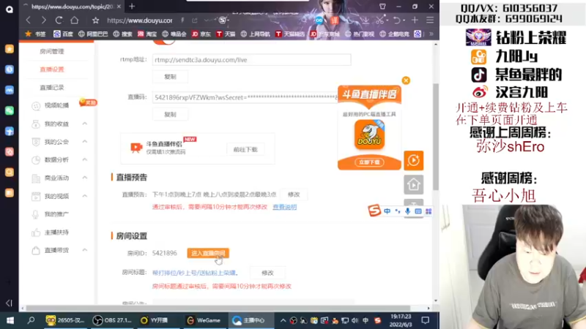Click the gray floating home icon
The image size is (586, 329).
tap(413, 184)
